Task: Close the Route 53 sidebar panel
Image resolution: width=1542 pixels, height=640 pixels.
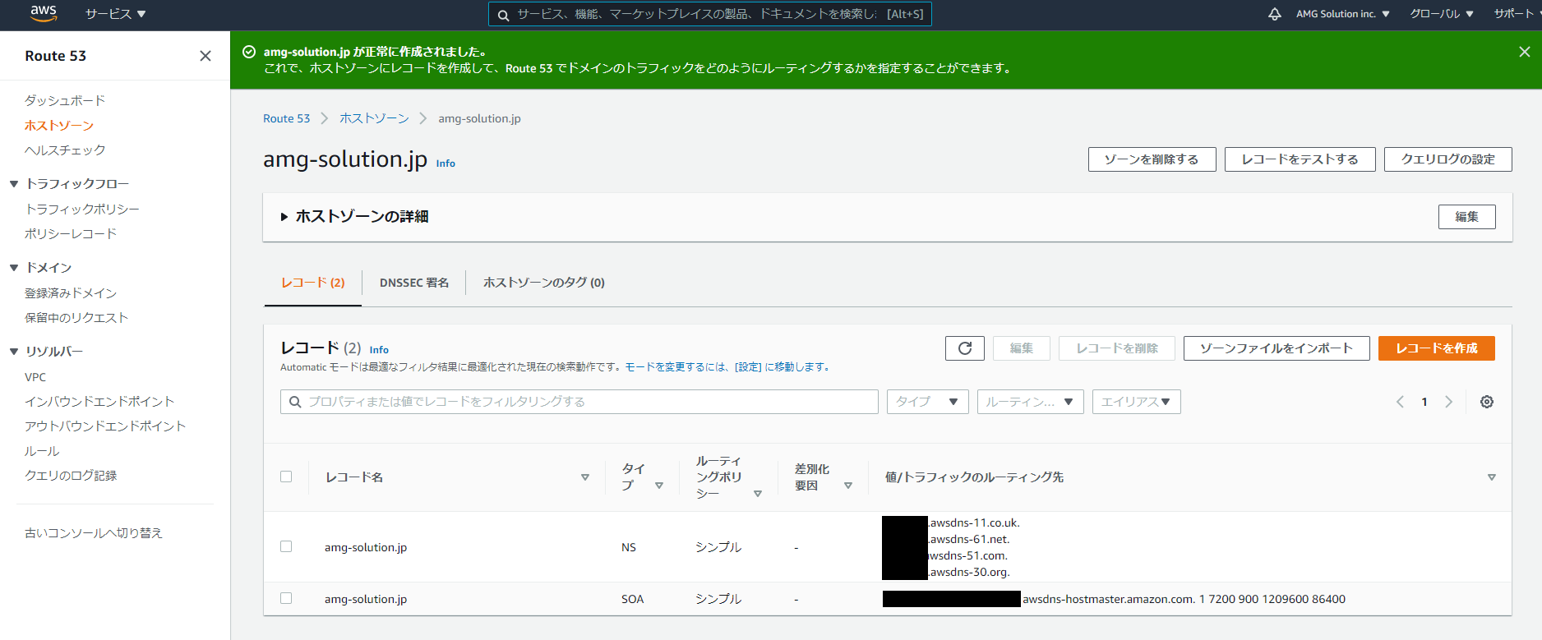Action: coord(205,56)
